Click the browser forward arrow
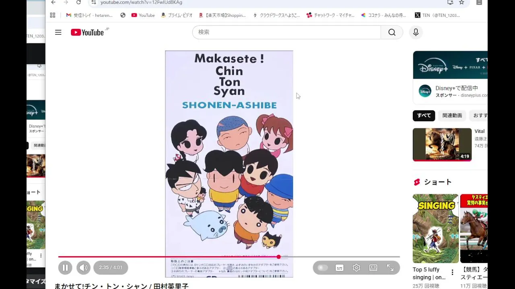 [x=66, y=2]
